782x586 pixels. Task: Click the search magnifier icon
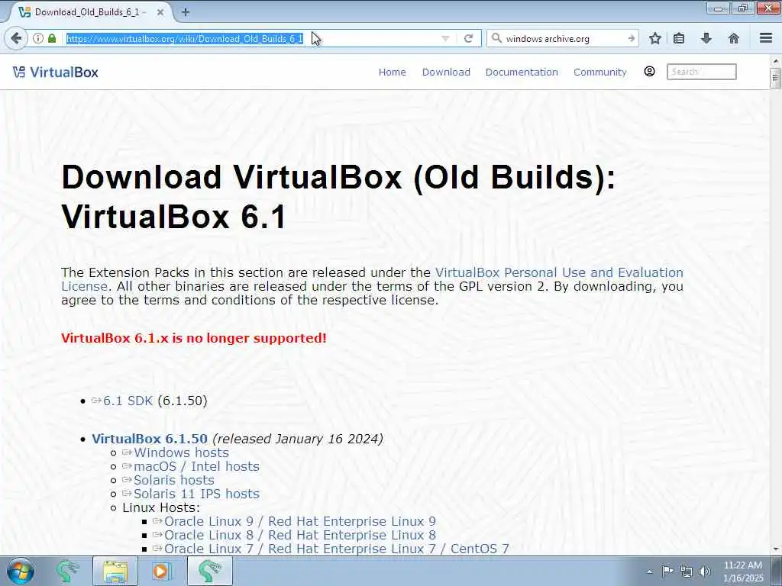[x=496, y=38]
